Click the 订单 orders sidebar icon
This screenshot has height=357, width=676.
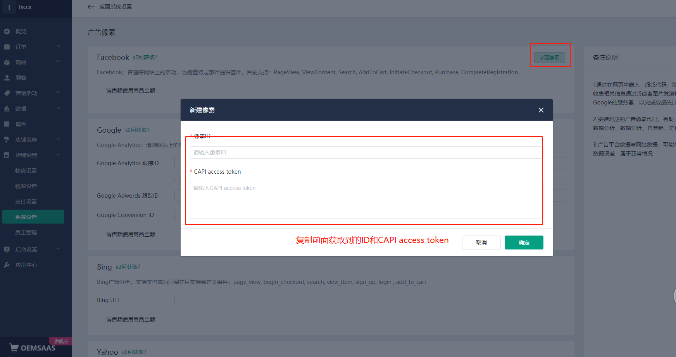7,47
